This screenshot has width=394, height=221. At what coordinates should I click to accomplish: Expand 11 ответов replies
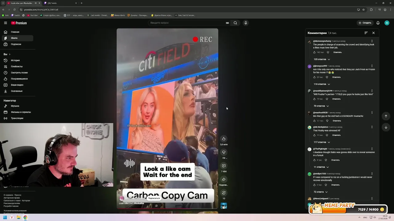(x=321, y=167)
